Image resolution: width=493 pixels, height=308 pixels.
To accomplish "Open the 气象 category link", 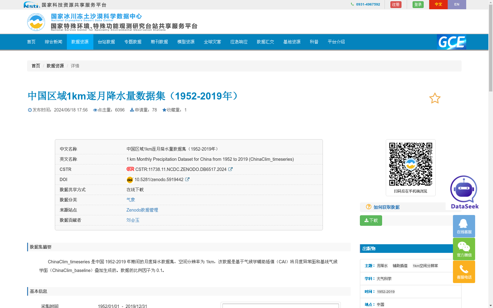I will coord(131,200).
